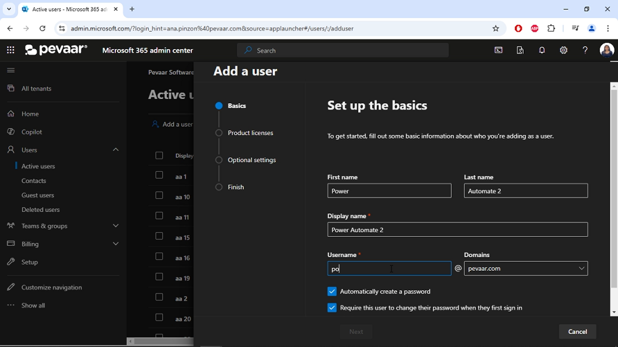
Task: Click into the First name field
Action: pos(390,191)
